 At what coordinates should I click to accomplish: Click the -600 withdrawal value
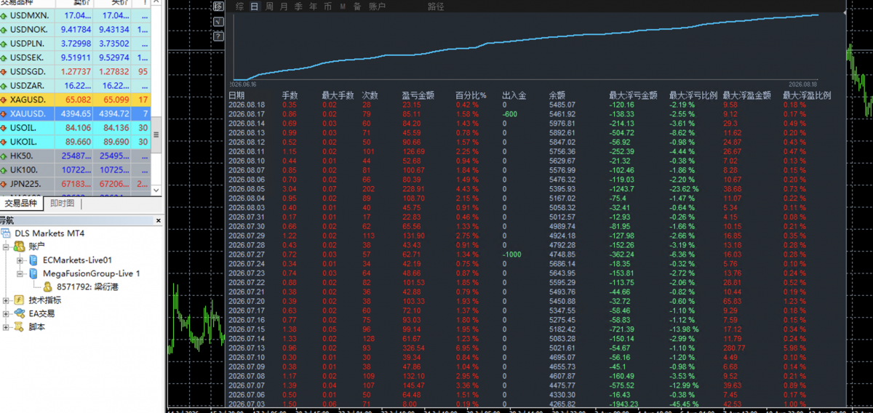pyautogui.click(x=509, y=113)
